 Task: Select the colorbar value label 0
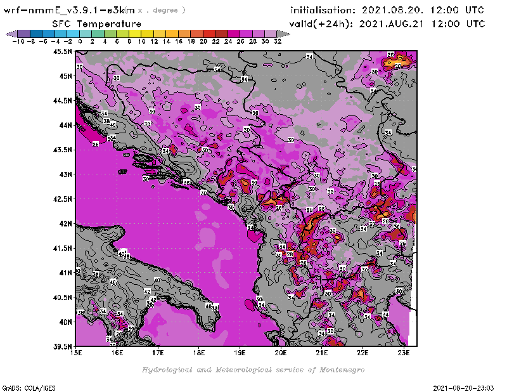click(x=80, y=42)
